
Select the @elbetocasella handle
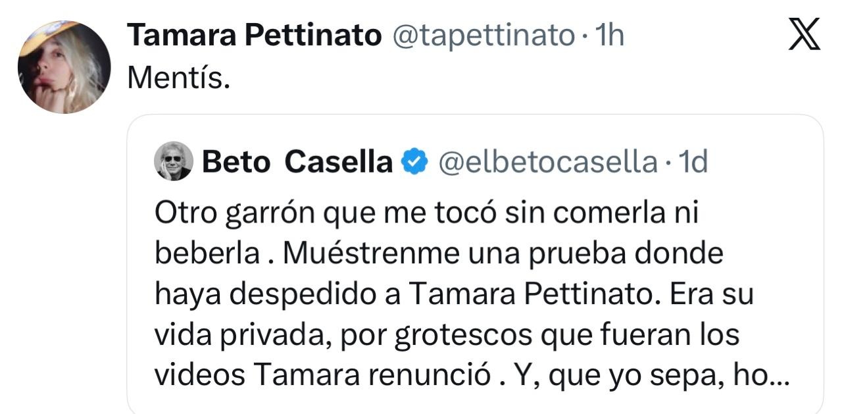coord(547,161)
